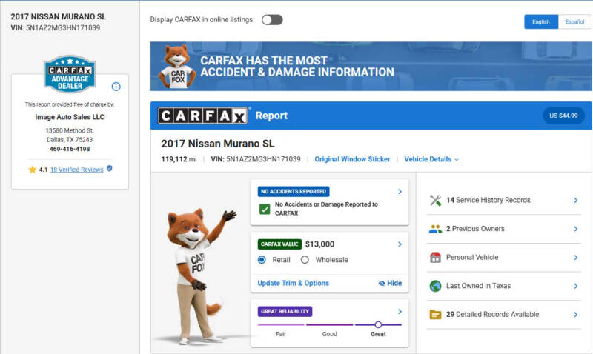Click the 29 Detailed Records Available label
This screenshot has width=593, height=354.
(493, 314)
